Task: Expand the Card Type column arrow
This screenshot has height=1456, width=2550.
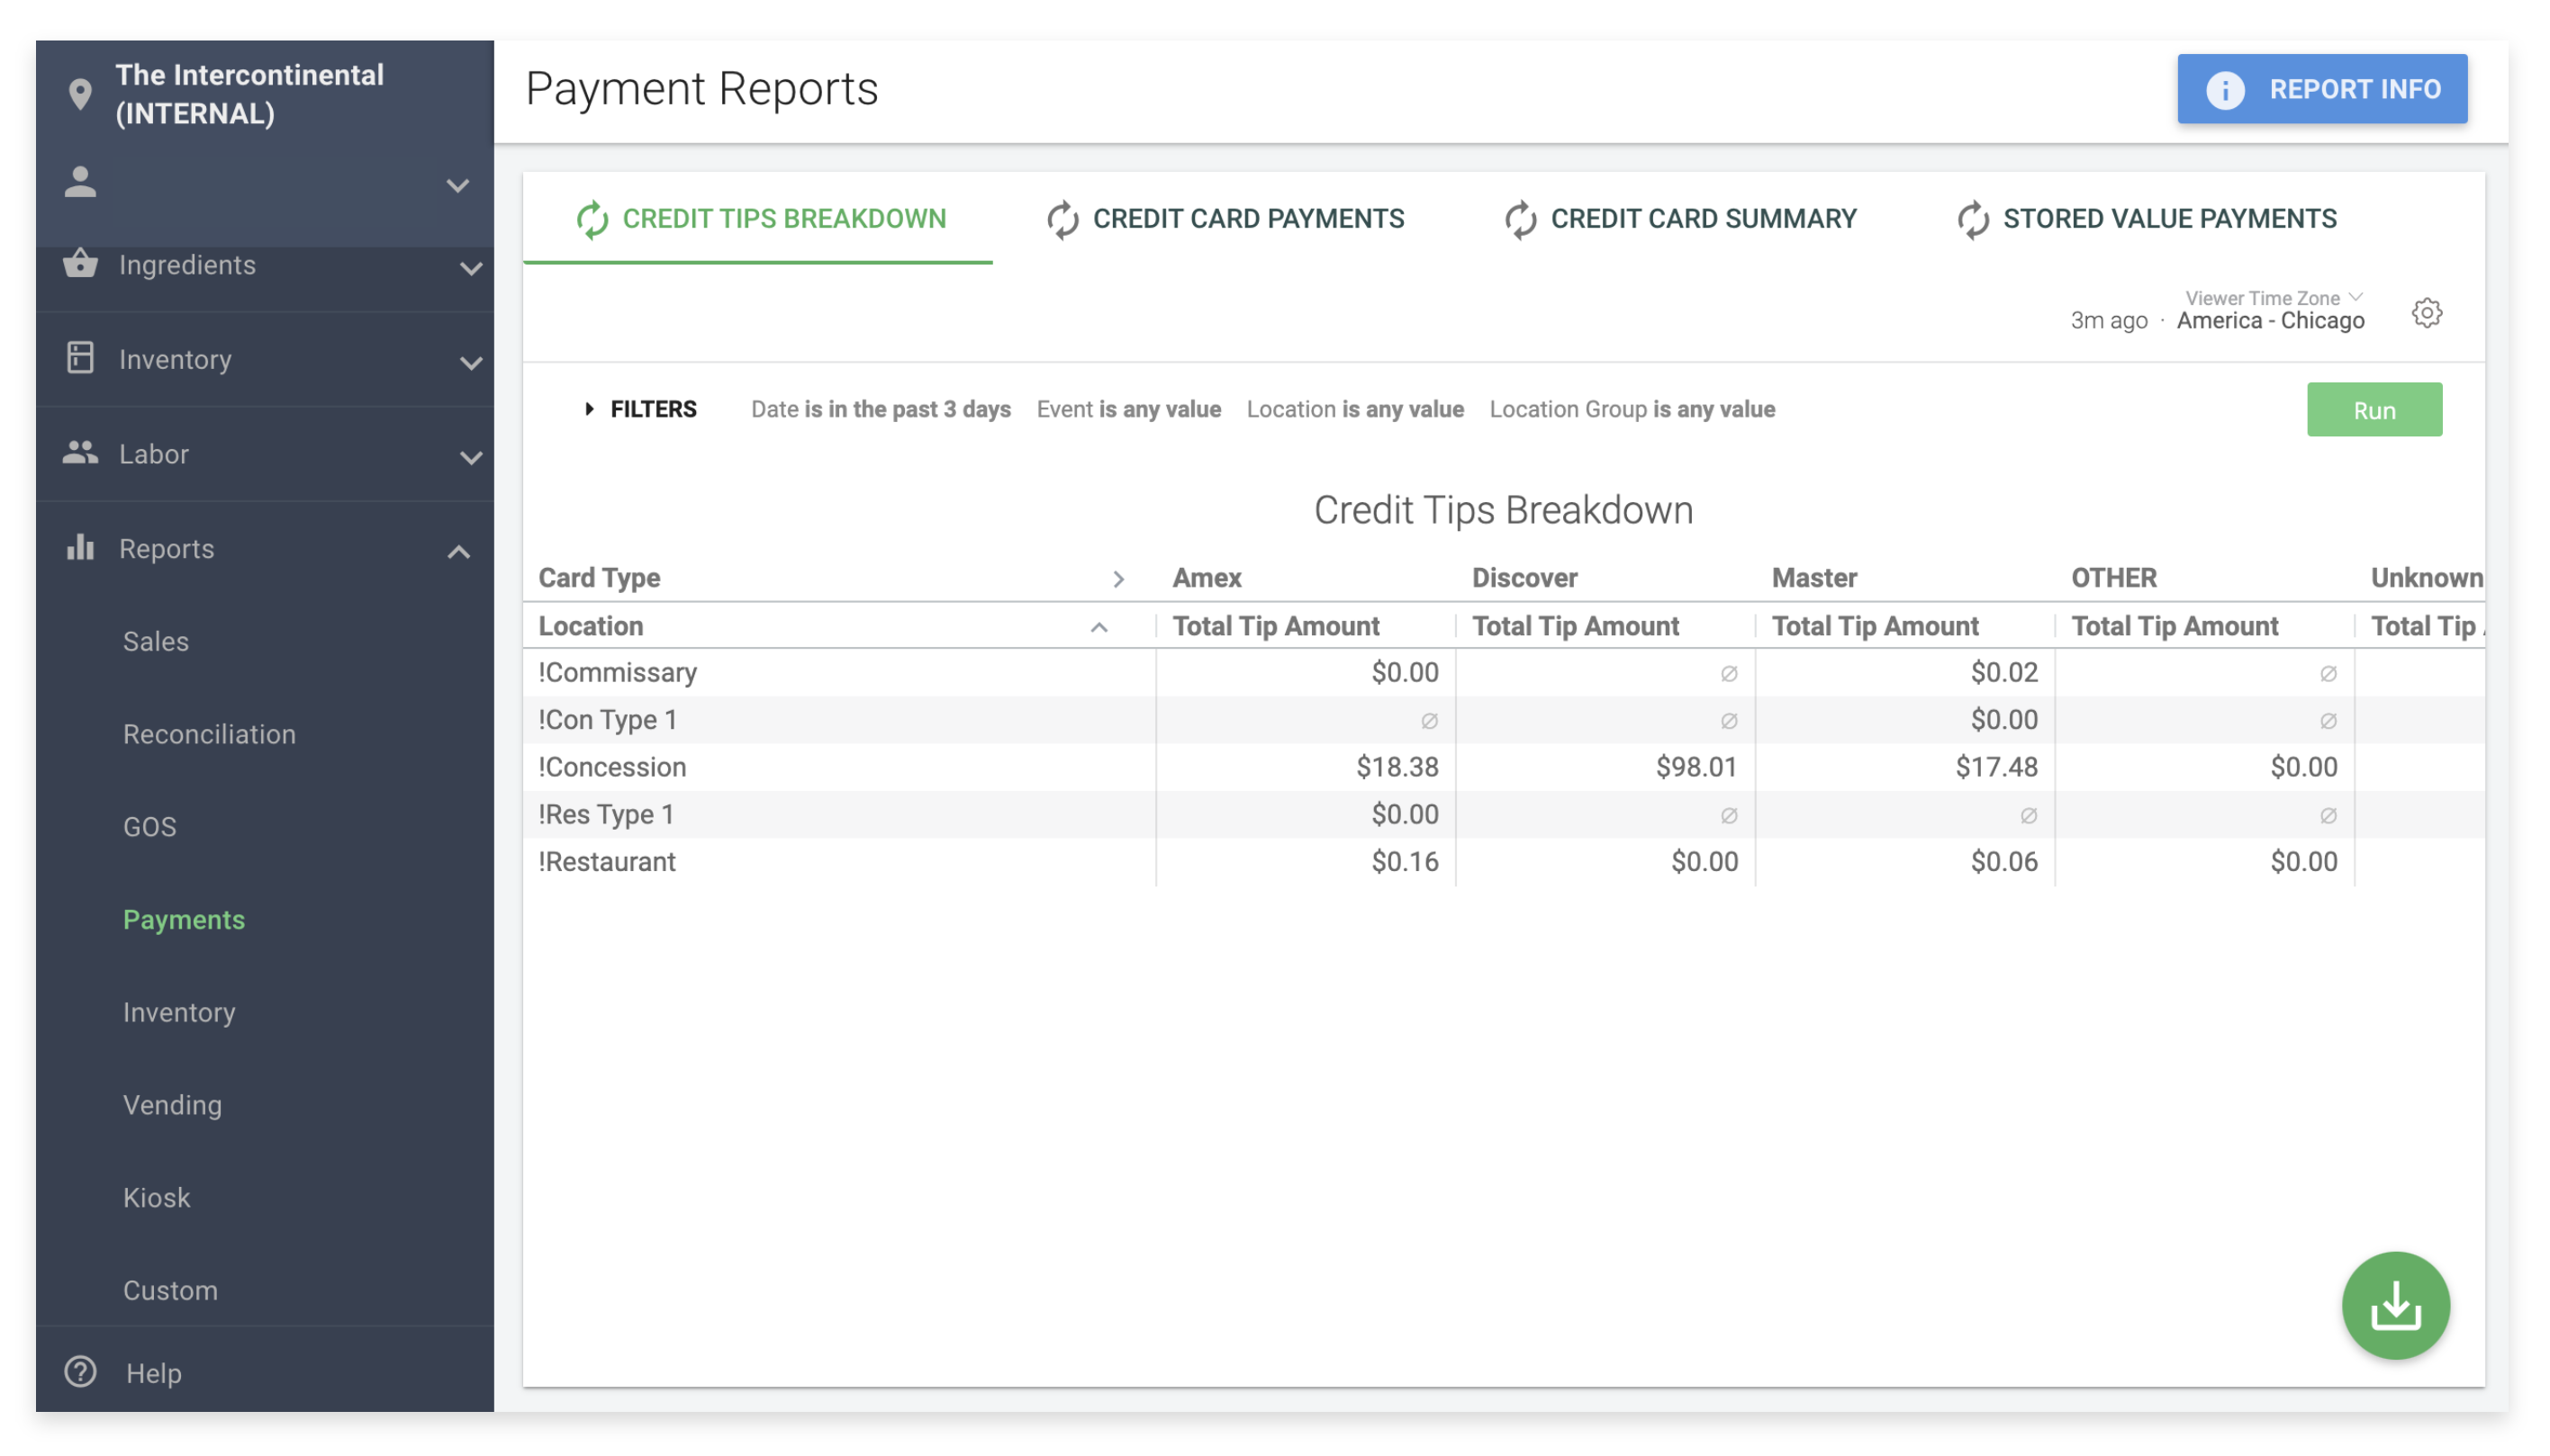Action: tap(1118, 579)
